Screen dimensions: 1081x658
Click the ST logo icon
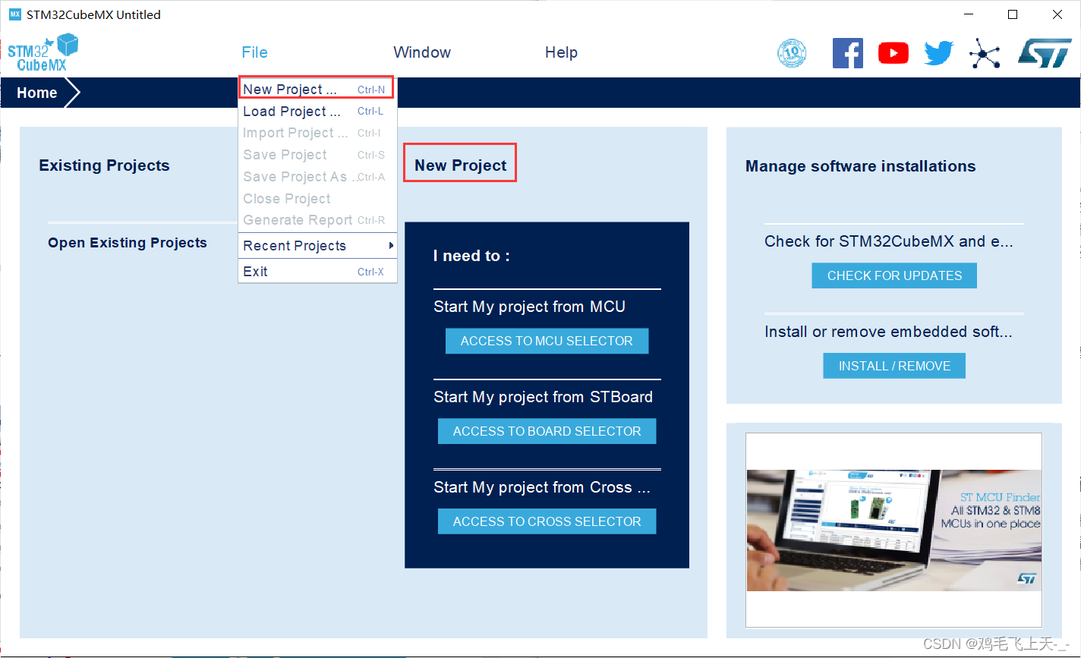point(1045,53)
